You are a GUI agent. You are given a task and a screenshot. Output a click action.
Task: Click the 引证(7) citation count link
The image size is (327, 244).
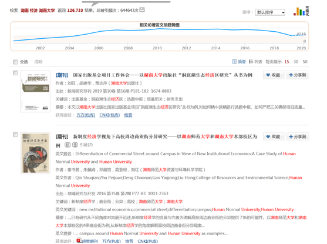coord(86,145)
